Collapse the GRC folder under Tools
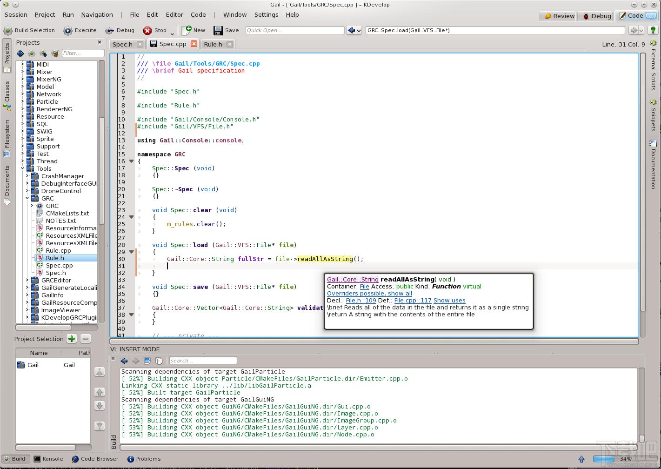661x469 pixels. [x=27, y=198]
